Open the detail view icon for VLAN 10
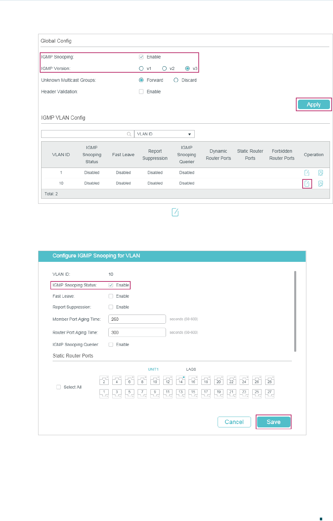 point(321,183)
